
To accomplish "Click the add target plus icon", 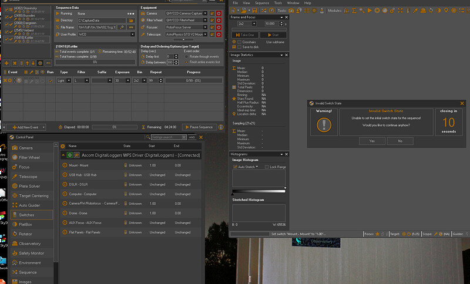I will point(6,63).
